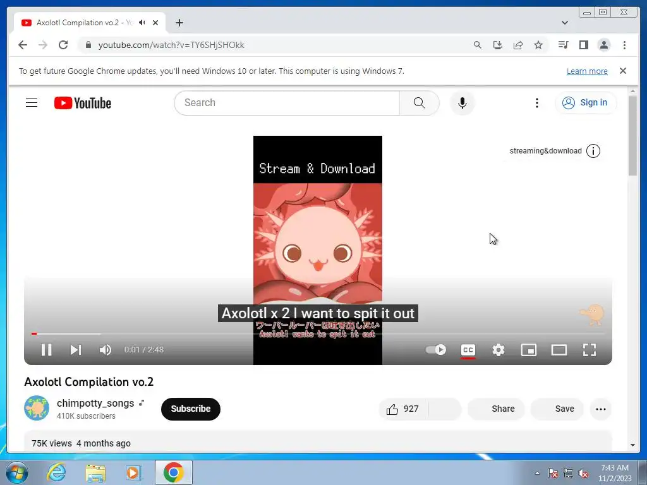Click the system tray volume icon
This screenshot has height=485, width=647.
pos(583,473)
